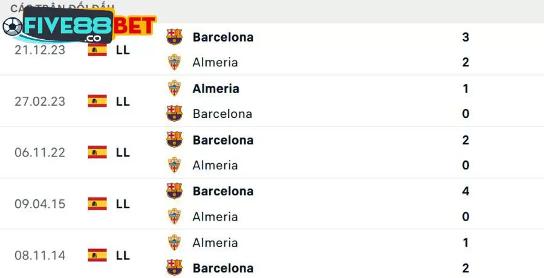Viewport: 544px width, 278px height.
Task: Click Almeria crest in 09.04.15 match
Action: pyautogui.click(x=174, y=216)
